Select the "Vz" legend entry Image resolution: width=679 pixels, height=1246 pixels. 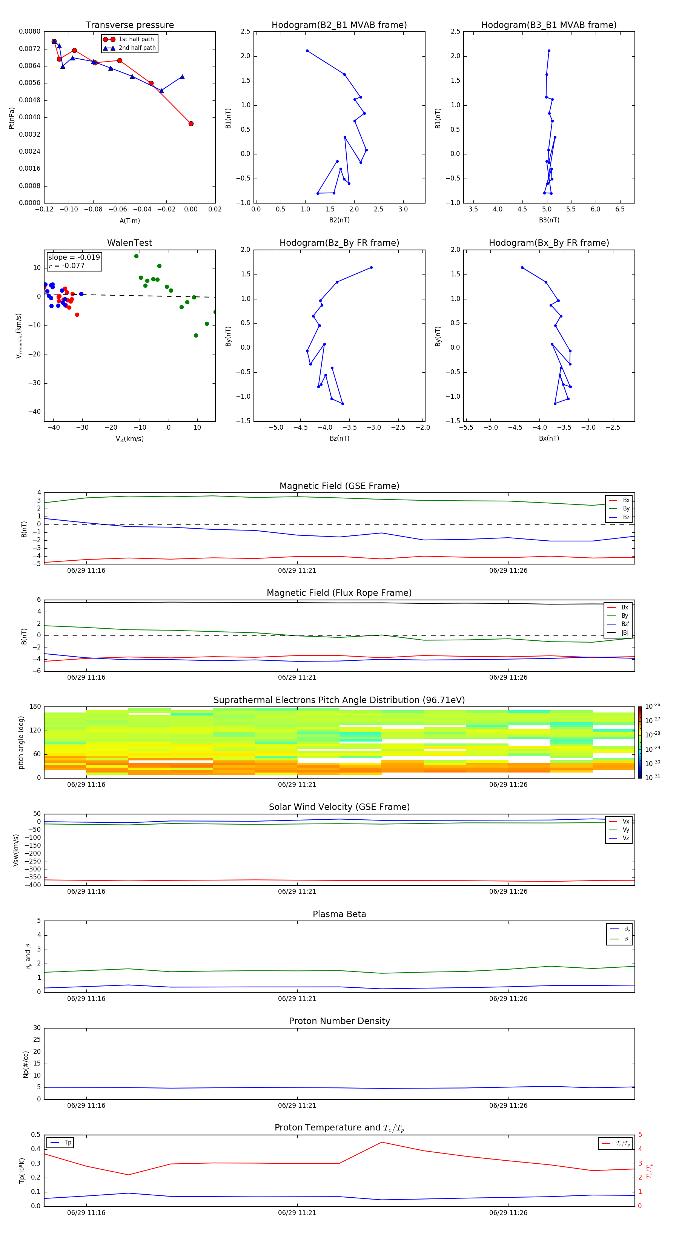(619, 838)
